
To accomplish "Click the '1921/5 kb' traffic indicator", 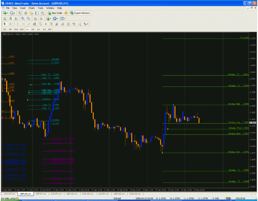I will tap(241, 199).
